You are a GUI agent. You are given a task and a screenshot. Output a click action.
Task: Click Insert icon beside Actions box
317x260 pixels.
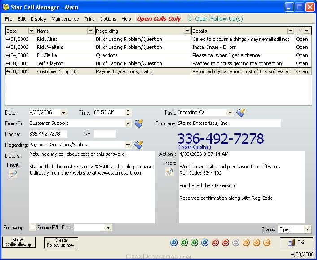169,172
